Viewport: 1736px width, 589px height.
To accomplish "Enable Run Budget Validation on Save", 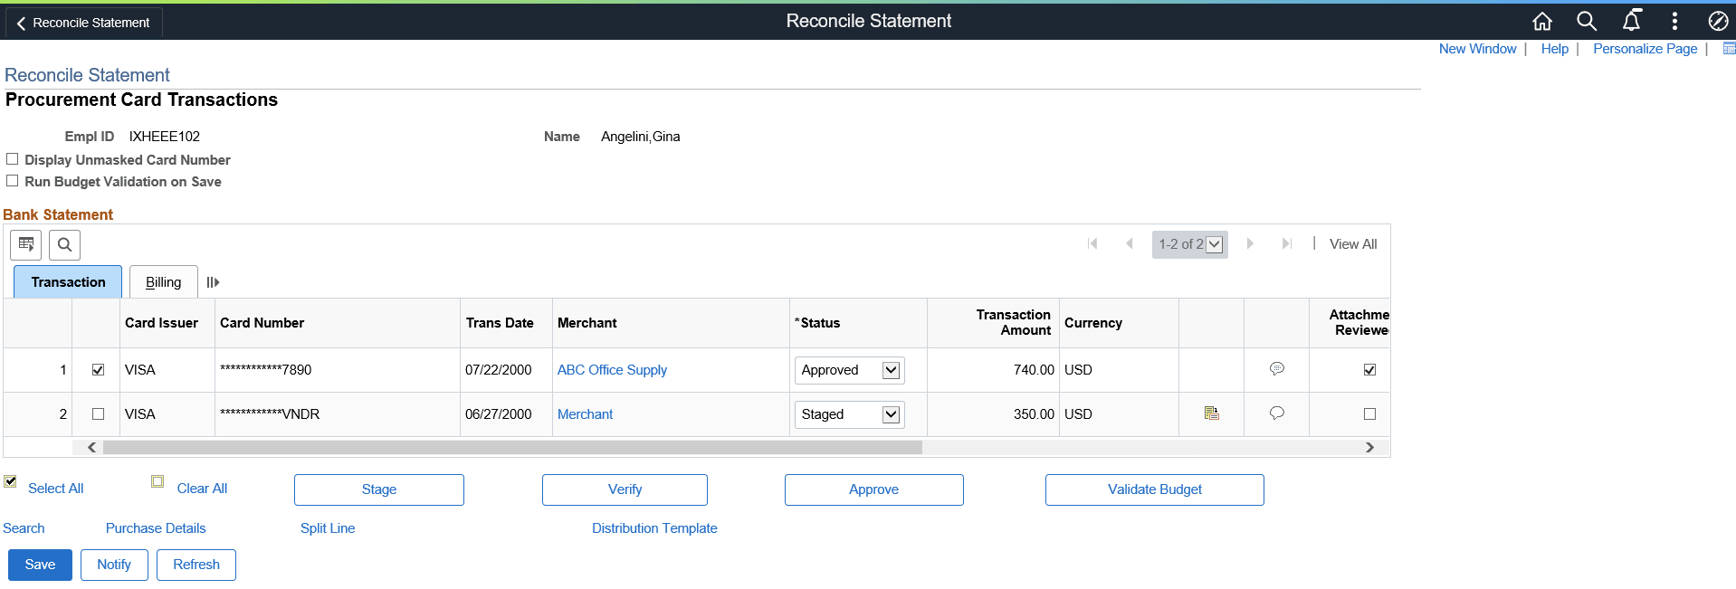I will pos(13,181).
